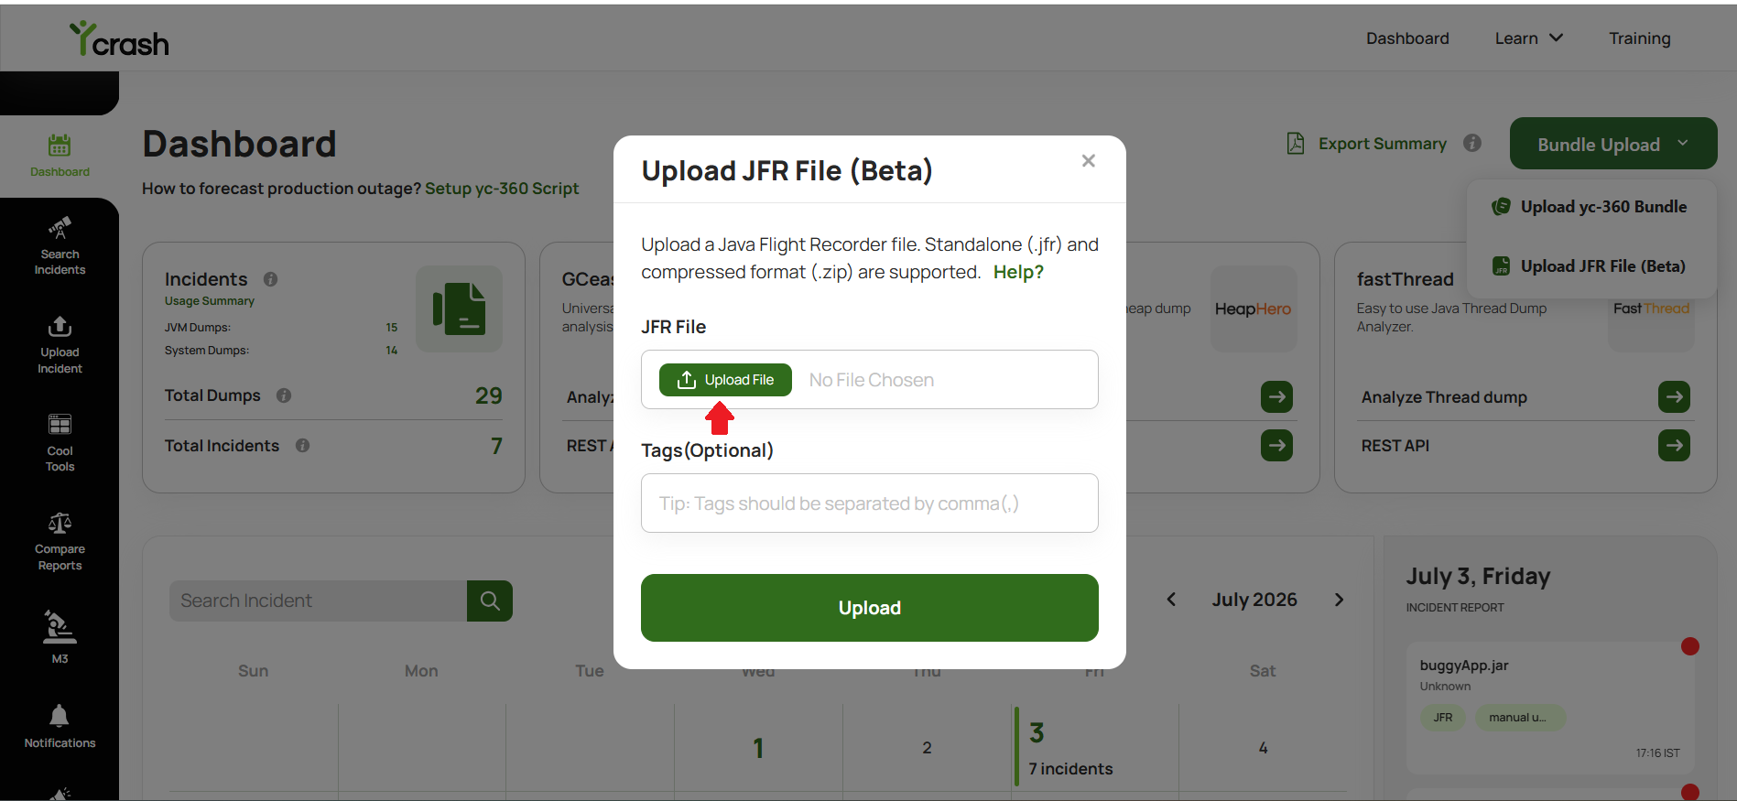This screenshot has width=1737, height=801.
Task: Open Compare Reports in the sidebar
Action: [x=60, y=542]
